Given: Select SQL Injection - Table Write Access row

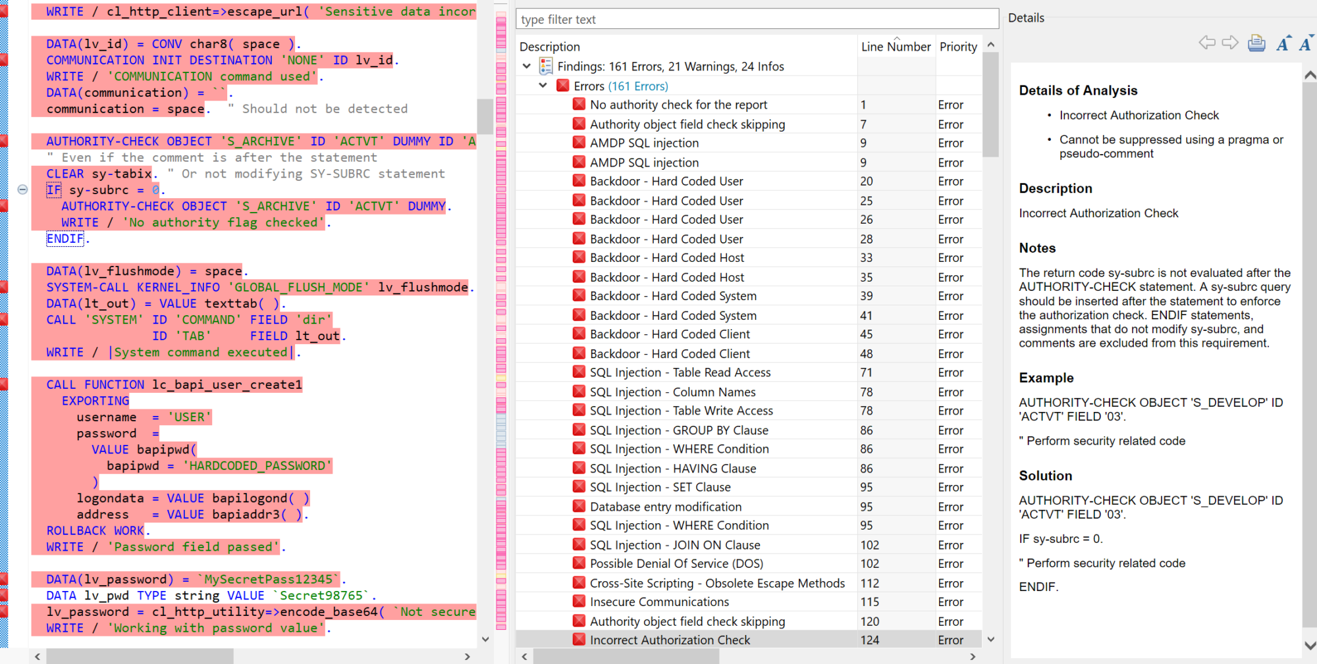Looking at the screenshot, I should point(749,411).
